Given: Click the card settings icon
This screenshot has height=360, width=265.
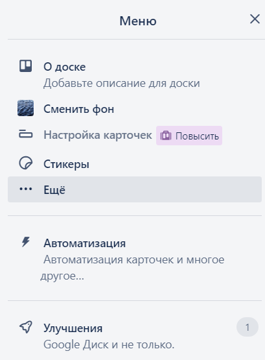Looking at the screenshot, I should pos(25,134).
